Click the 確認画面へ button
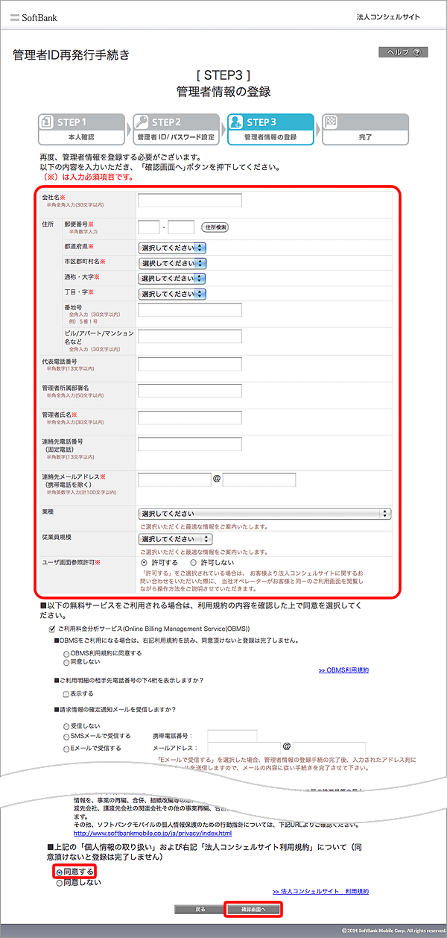Screen dimensions: 447x938 click(x=254, y=910)
